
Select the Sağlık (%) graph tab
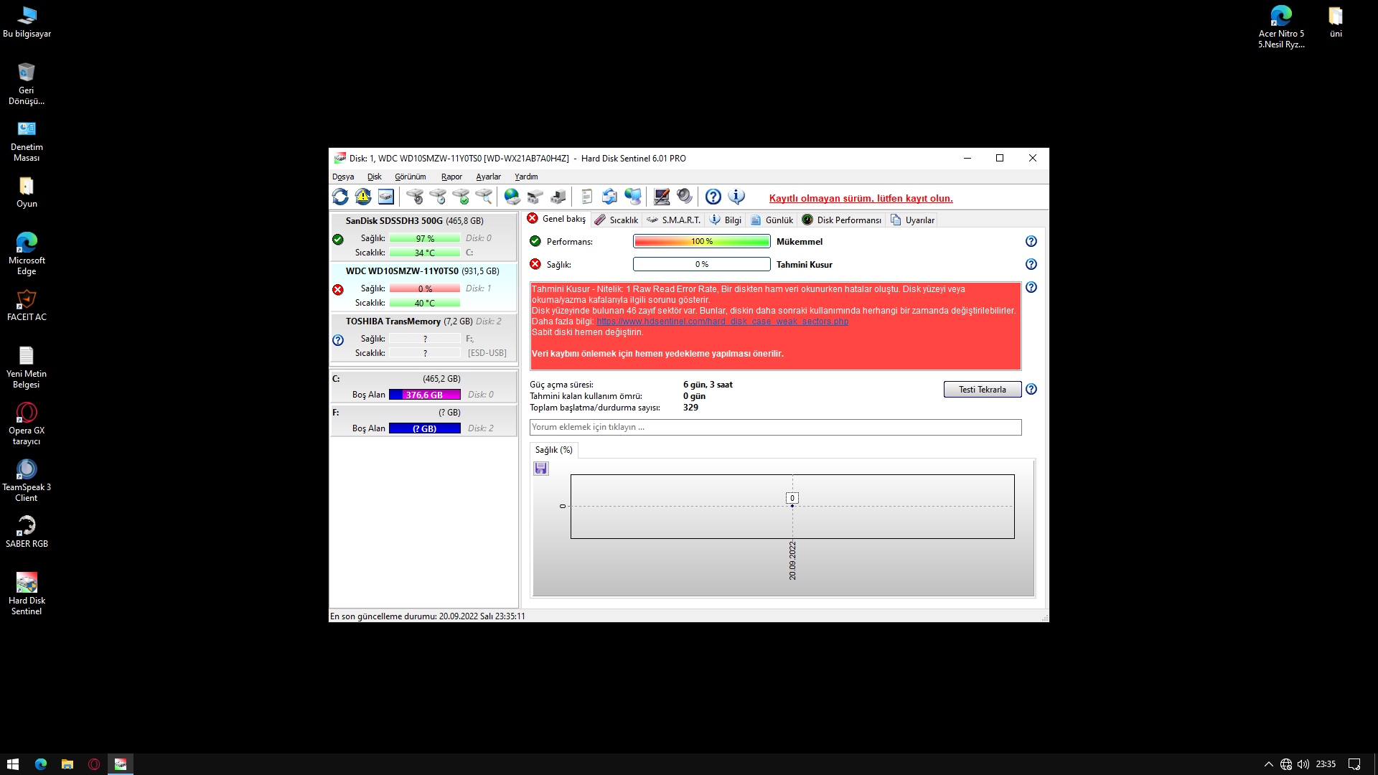pyautogui.click(x=553, y=450)
